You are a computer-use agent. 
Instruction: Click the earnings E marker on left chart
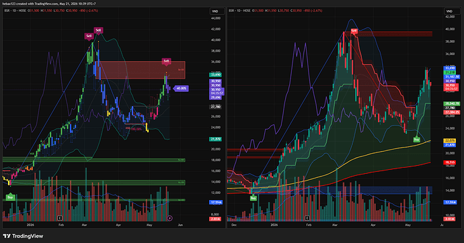(x=60, y=218)
